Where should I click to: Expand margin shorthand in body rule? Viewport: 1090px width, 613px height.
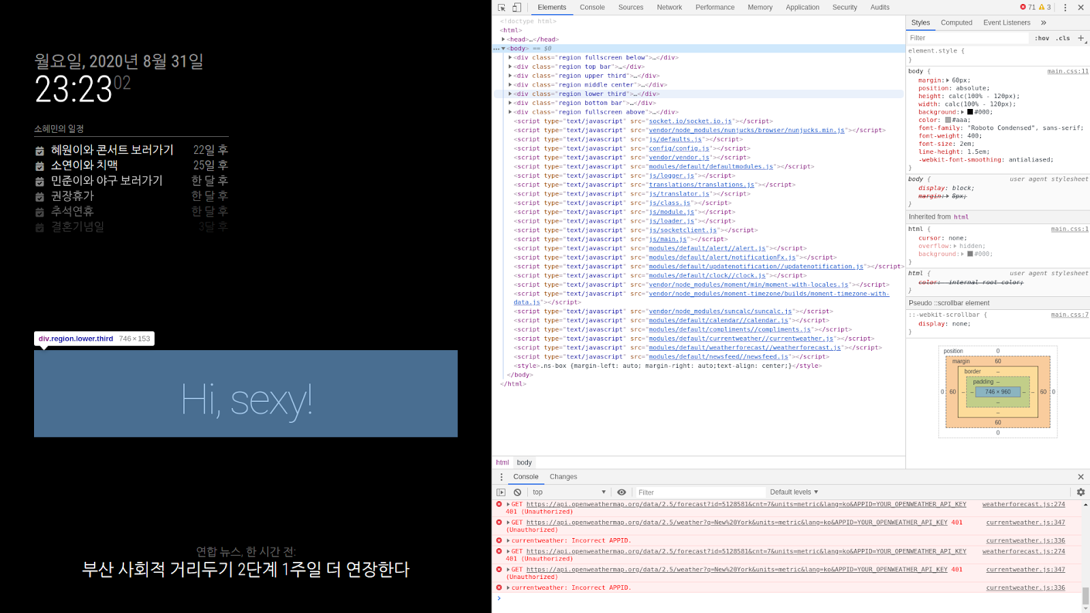pos(948,80)
